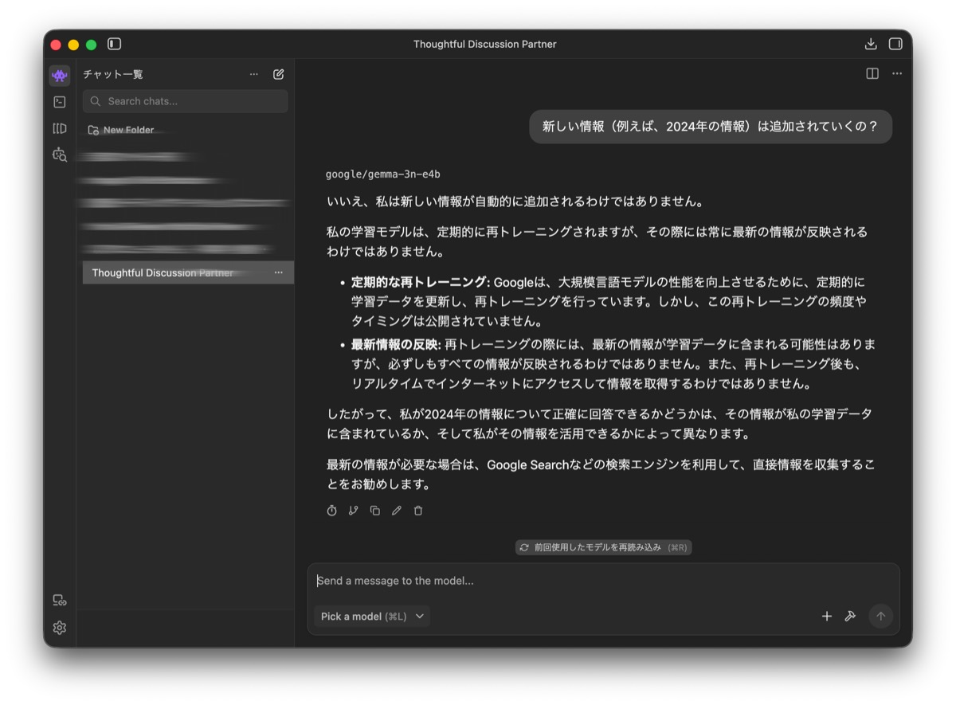Delete the assistant message with trash icon
This screenshot has height=705, width=956.
point(418,511)
